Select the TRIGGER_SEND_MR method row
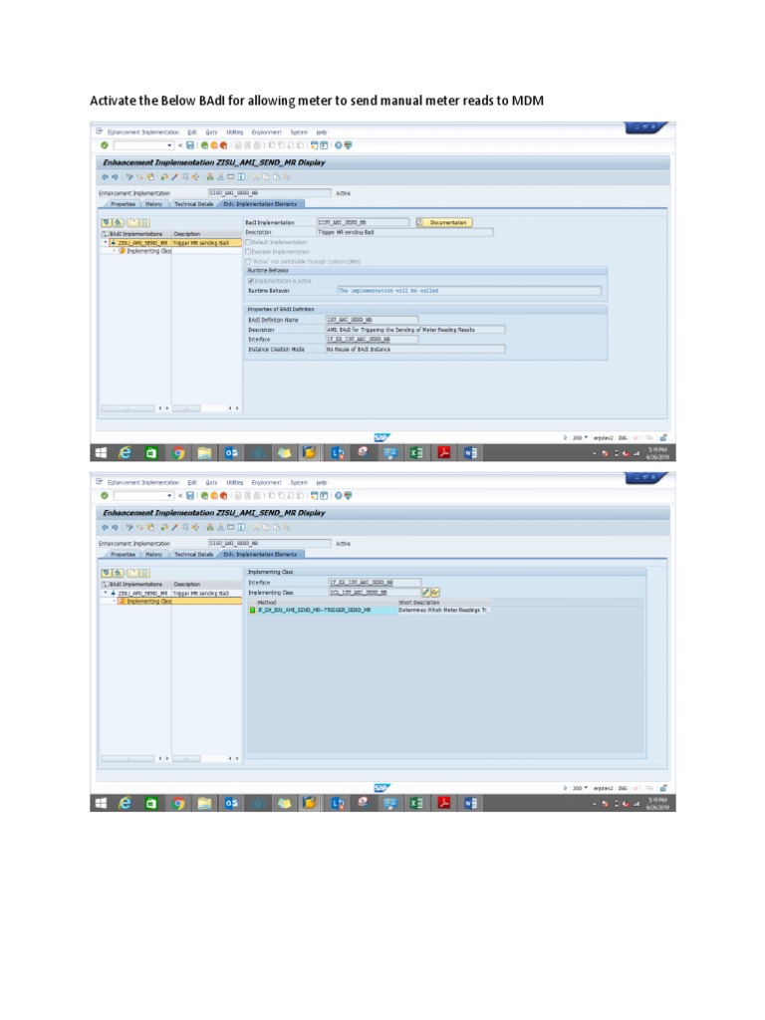This screenshot has height=1020, width=765. 370,611
